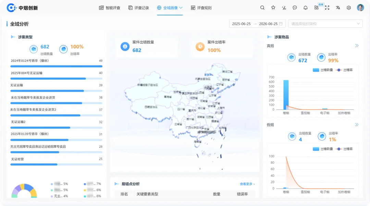
Task: Select the 未在当地烟草专卖批发企业进货2 label
Action: (33, 109)
